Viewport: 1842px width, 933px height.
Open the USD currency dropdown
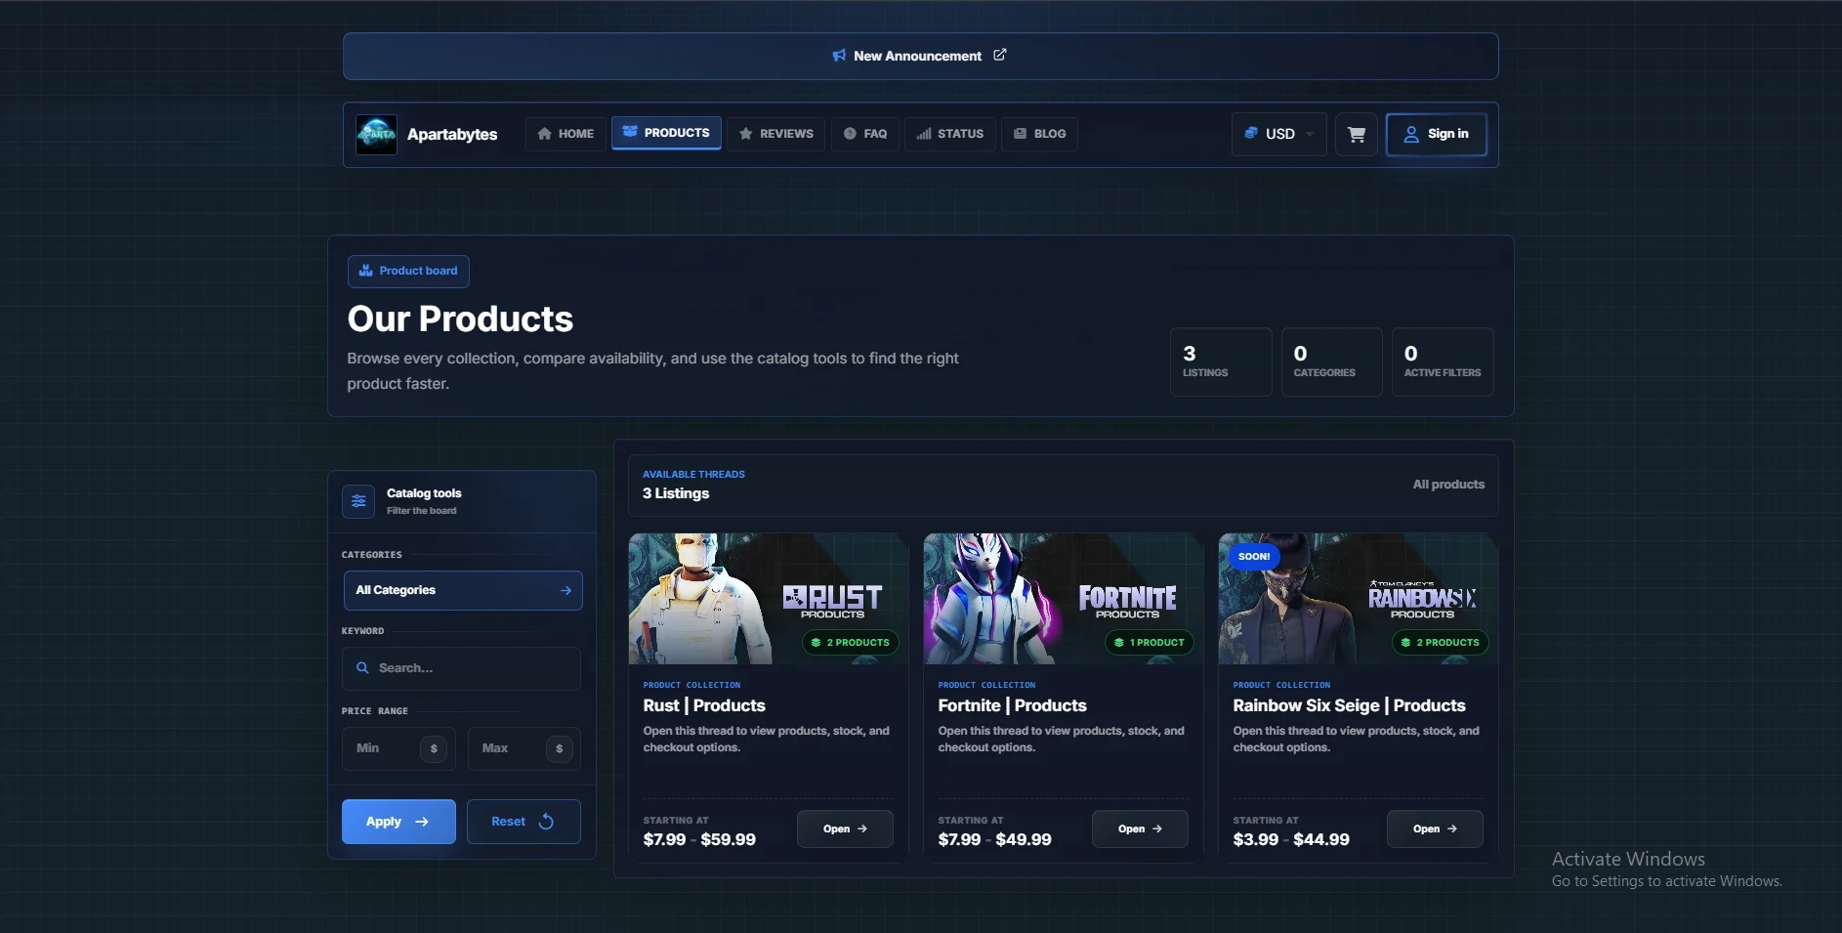(x=1279, y=135)
